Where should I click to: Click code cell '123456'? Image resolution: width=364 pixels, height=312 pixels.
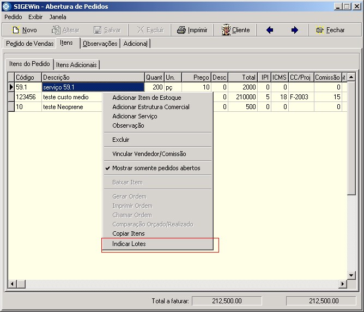click(28, 97)
